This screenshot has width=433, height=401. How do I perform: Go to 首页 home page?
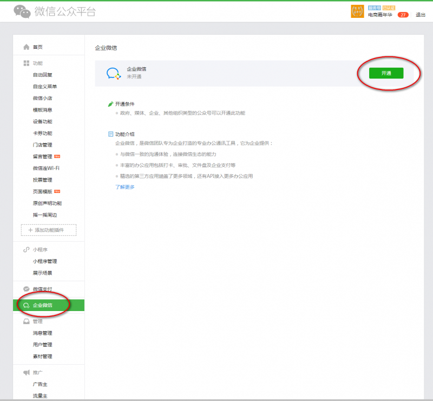point(38,47)
